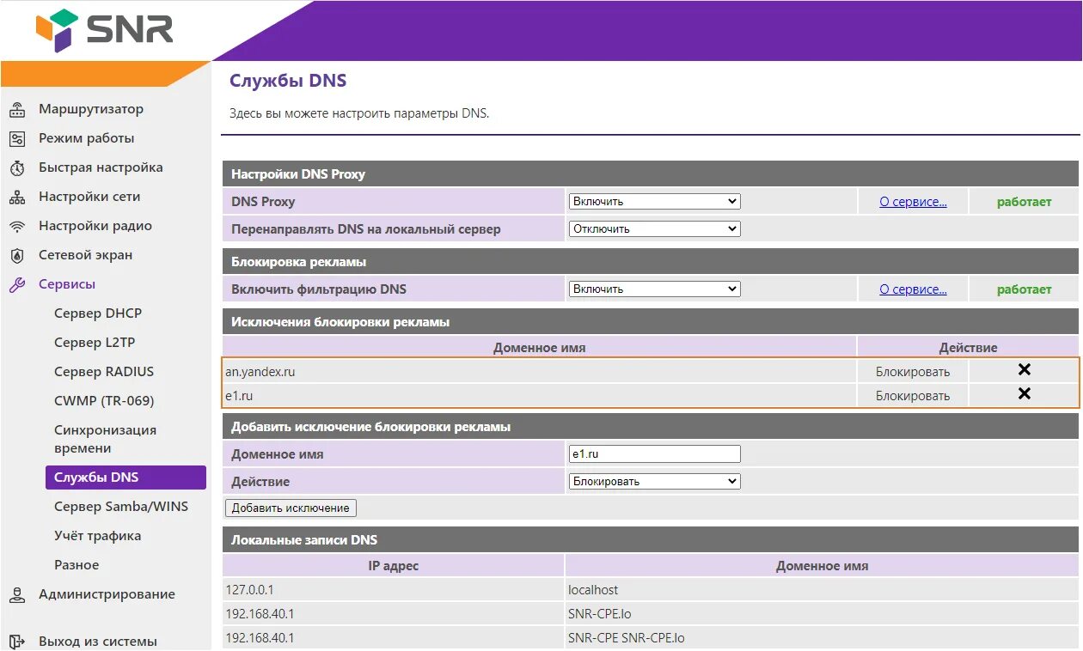Open the Действие dropdown set to Блокировать
Viewport: 1083px width, 651px height.
point(654,482)
